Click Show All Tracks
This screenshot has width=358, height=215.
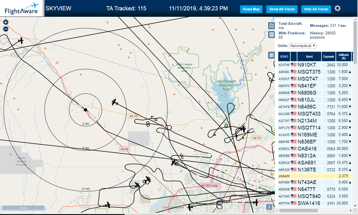coord(282,9)
